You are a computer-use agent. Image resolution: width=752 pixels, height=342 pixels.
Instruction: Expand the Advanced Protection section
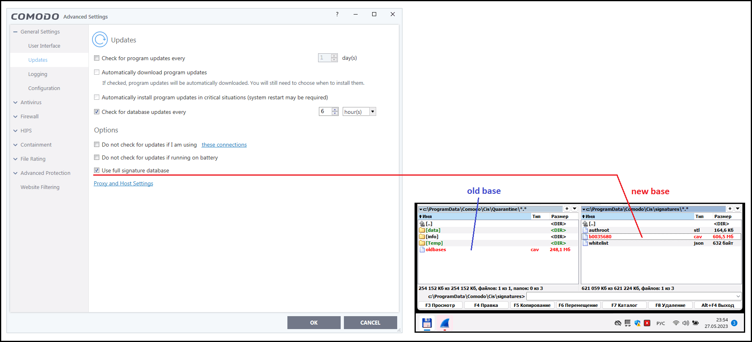[15, 173]
